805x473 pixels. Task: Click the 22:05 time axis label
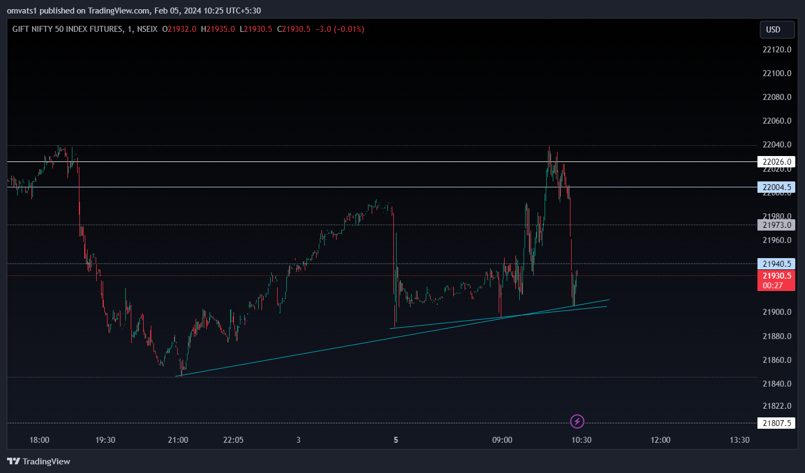tap(233, 440)
